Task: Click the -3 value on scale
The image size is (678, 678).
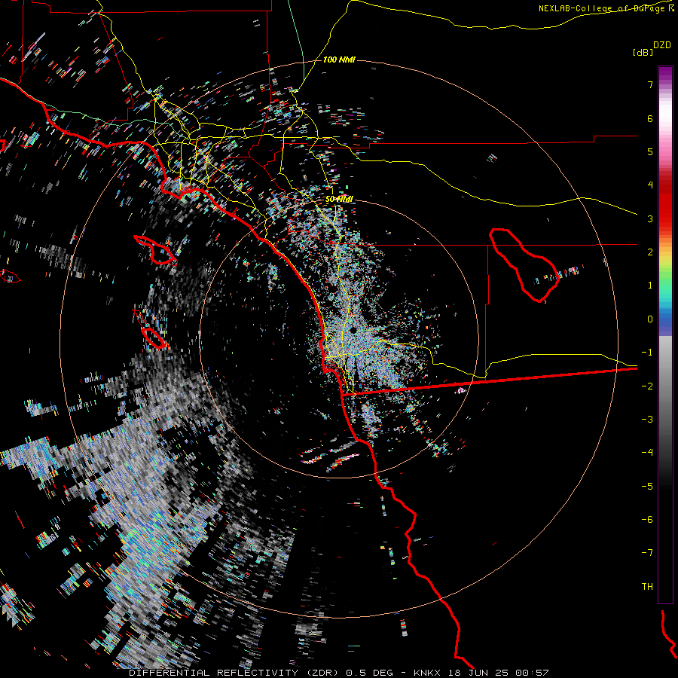Action: click(x=647, y=420)
